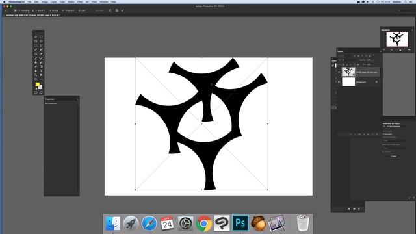The width and height of the screenshot is (416, 234).
Task: Open Google Chrome from the Dock
Action: [203, 224]
